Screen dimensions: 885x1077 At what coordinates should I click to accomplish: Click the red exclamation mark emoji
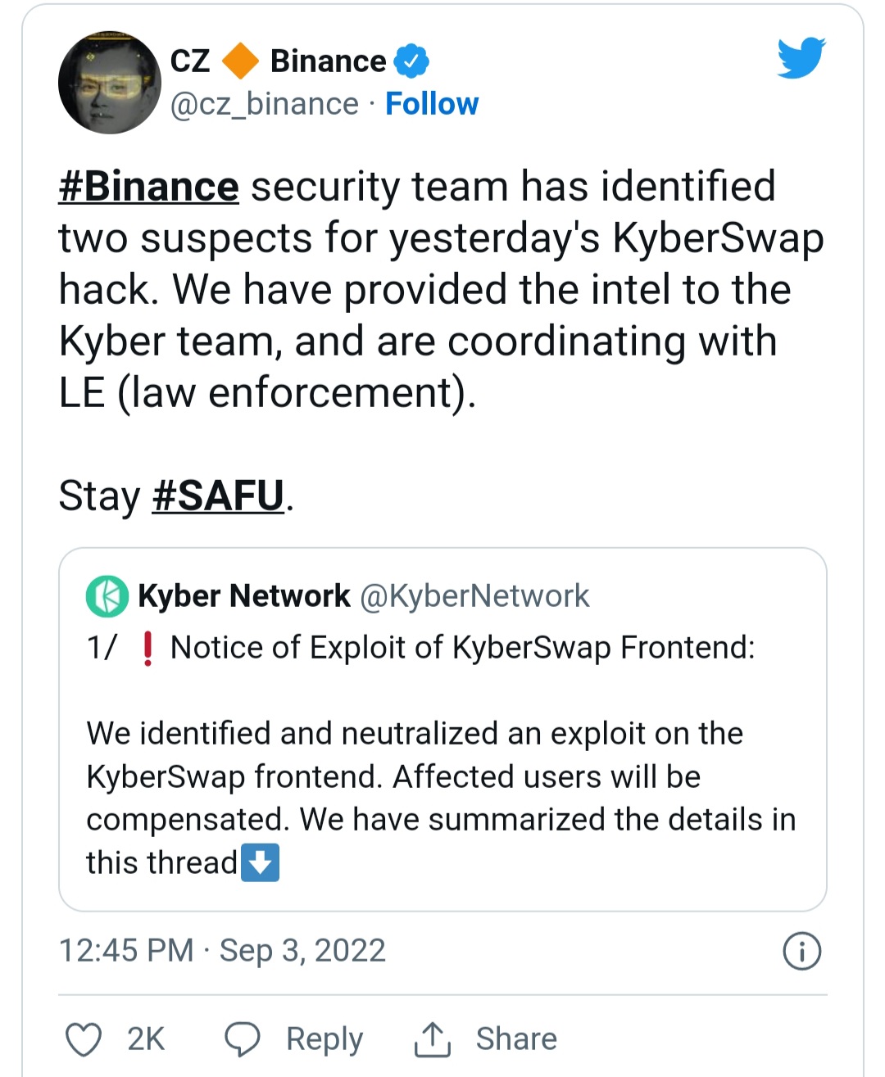147,648
